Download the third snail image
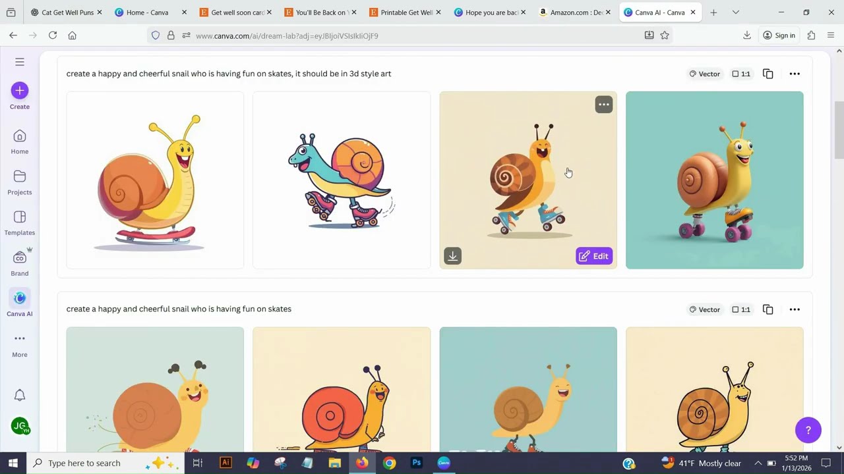This screenshot has width=844, height=474. (x=452, y=256)
